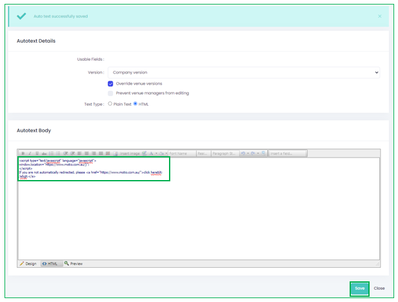Switch to the Design tab

click(28, 264)
